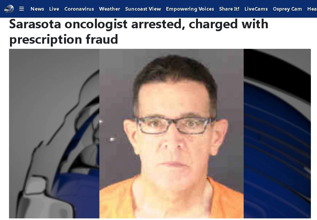The image size is (317, 220).
Task: Click the gray handcuff graphic left of the photo
Action: [x=54, y=133]
